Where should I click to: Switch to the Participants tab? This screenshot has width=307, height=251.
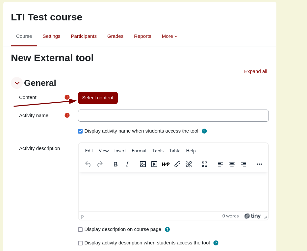pos(84,36)
